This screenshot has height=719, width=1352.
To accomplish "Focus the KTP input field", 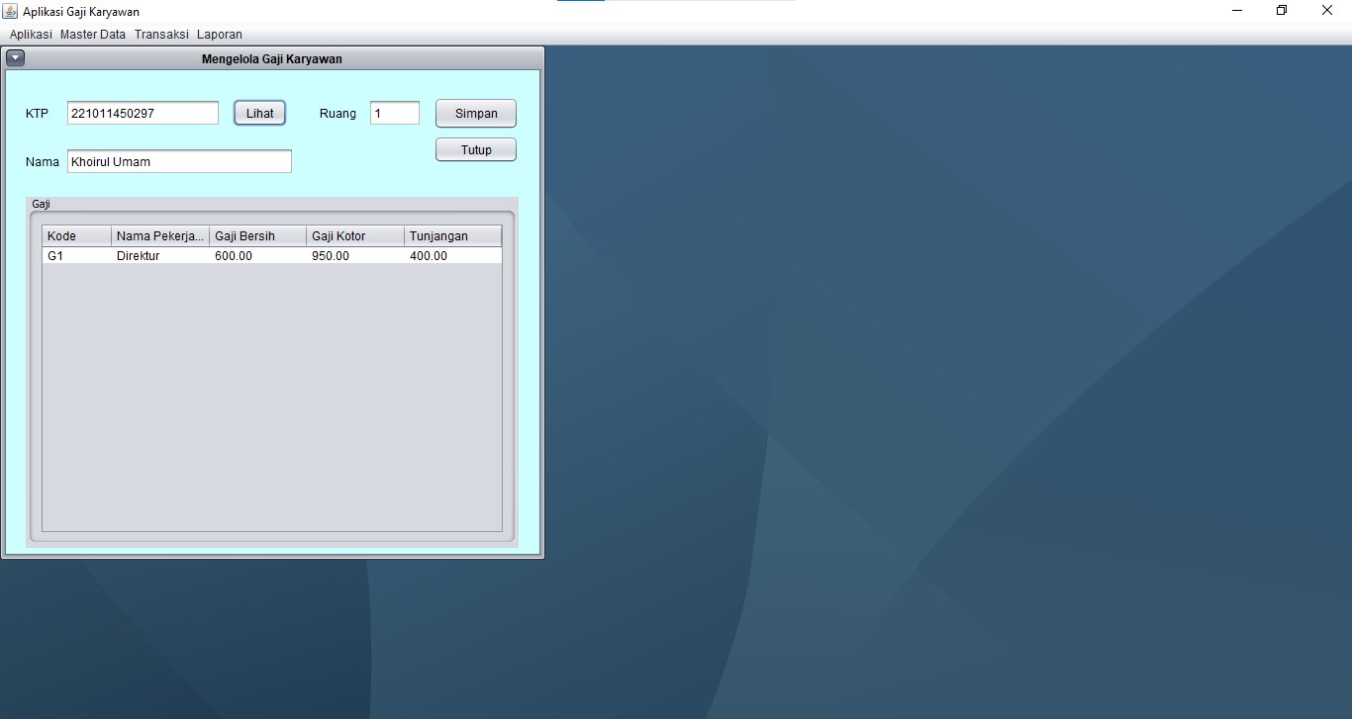I will point(143,114).
